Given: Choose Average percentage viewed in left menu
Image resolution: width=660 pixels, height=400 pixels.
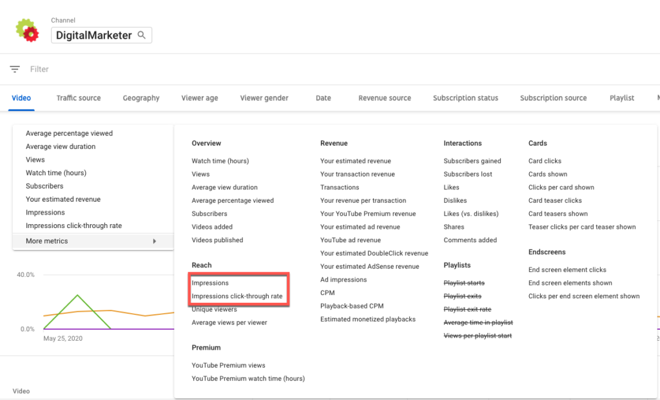Looking at the screenshot, I should (x=70, y=133).
